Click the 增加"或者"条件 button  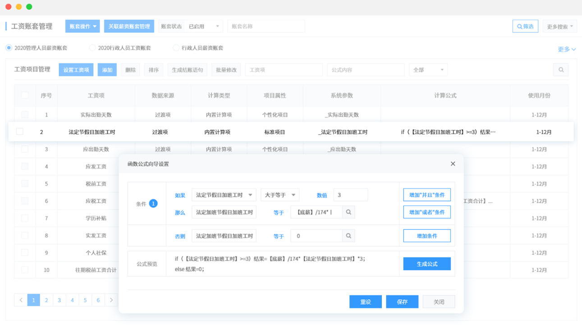pos(427,212)
